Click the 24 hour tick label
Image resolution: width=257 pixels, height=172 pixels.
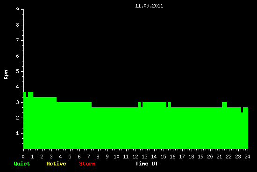[247, 157]
